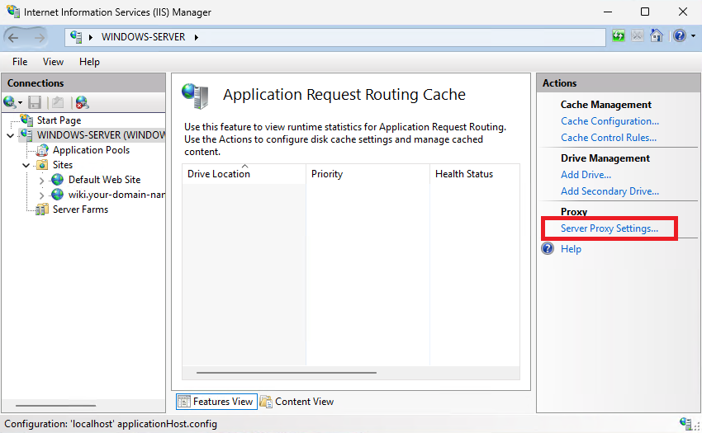702x433 pixels.
Task: Switch to the Features View tab
Action: [216, 402]
